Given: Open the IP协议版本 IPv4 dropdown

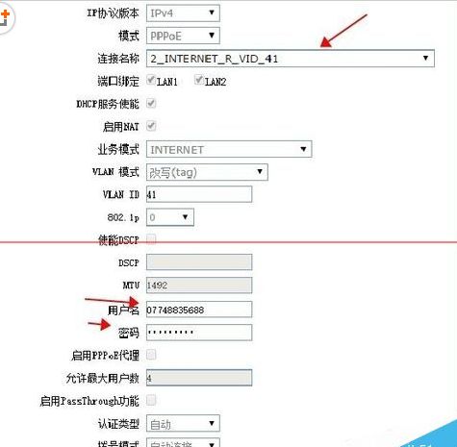Looking at the screenshot, I should (183, 13).
